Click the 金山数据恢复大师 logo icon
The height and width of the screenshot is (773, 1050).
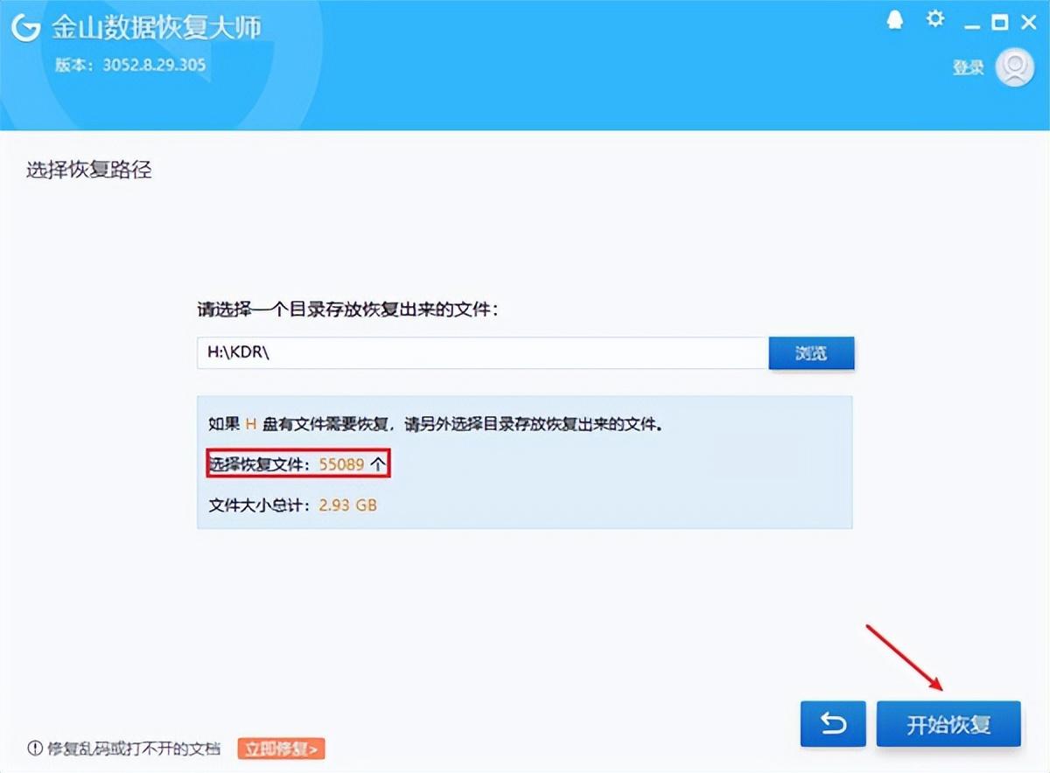(x=26, y=28)
